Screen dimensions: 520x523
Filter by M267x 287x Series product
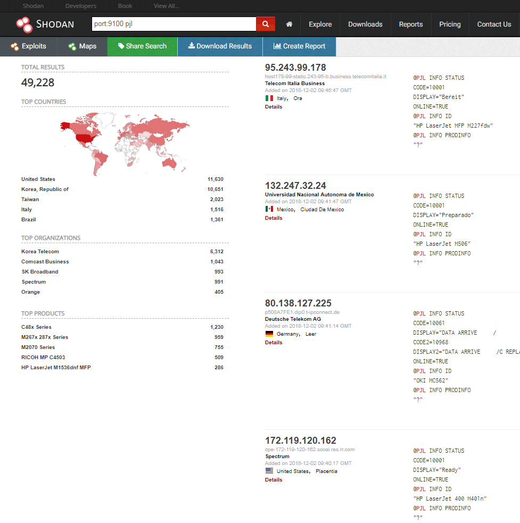coord(45,337)
